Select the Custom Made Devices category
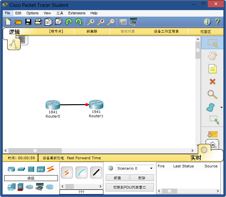226x197 pixels. 39,187
